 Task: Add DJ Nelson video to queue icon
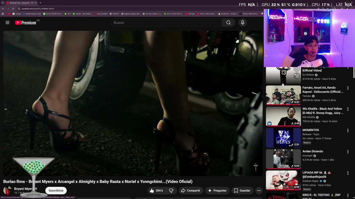point(297,75)
